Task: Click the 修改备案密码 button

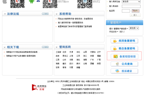Action: tap(124, 49)
